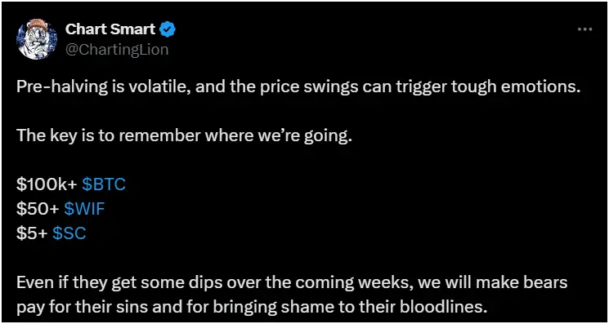Open the three-dot more options menu

584,29
